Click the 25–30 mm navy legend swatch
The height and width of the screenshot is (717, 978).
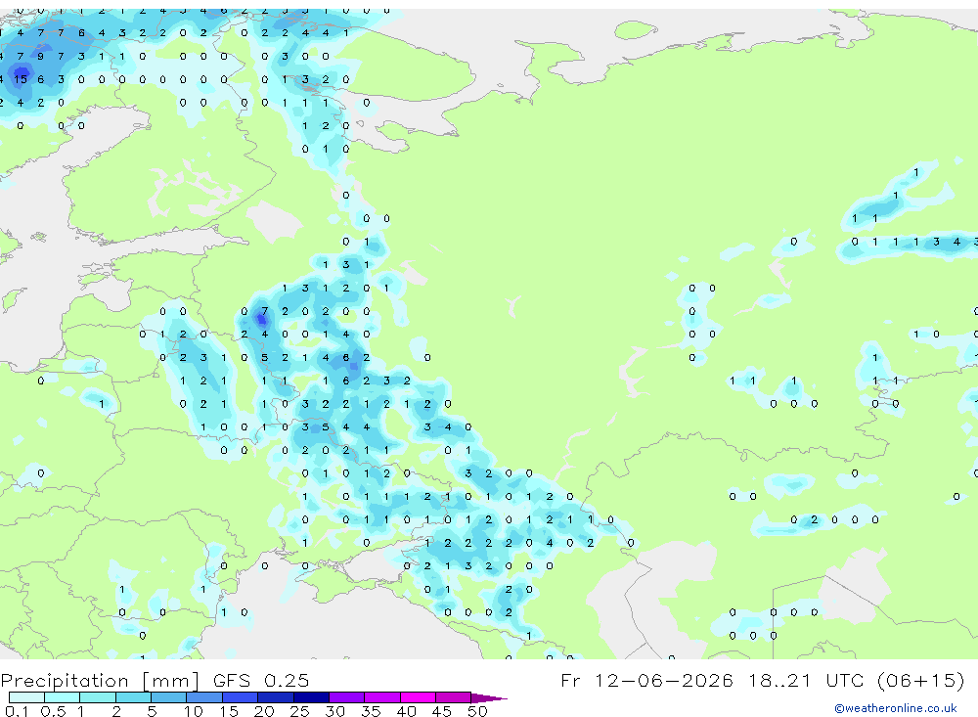pyautogui.click(x=311, y=697)
